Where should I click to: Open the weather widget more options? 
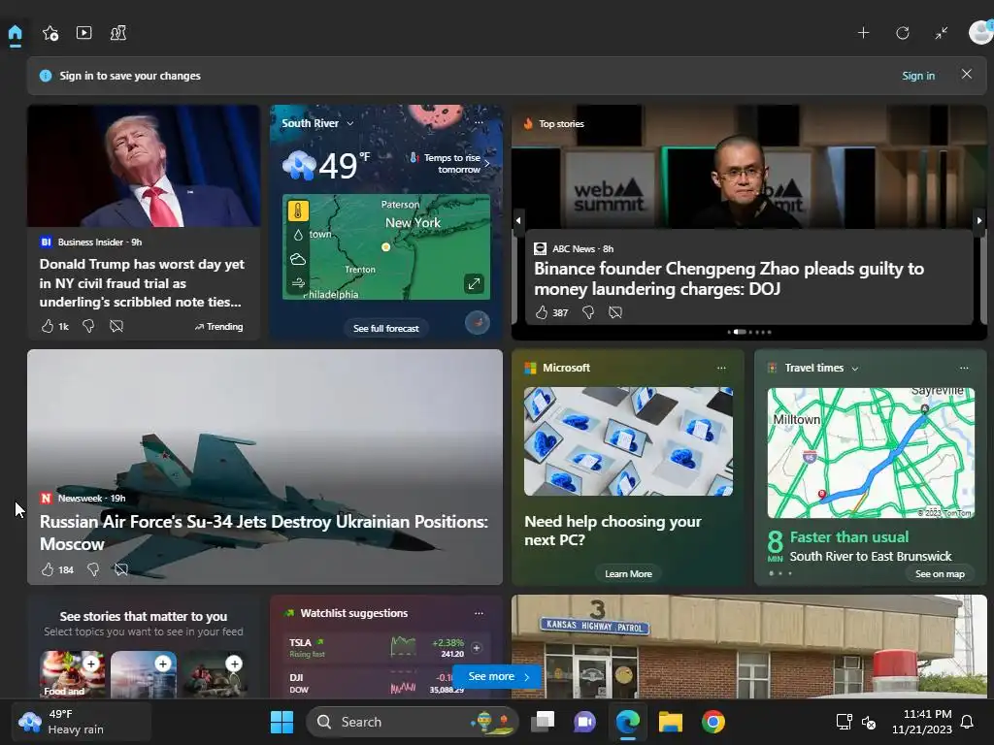coord(479,122)
